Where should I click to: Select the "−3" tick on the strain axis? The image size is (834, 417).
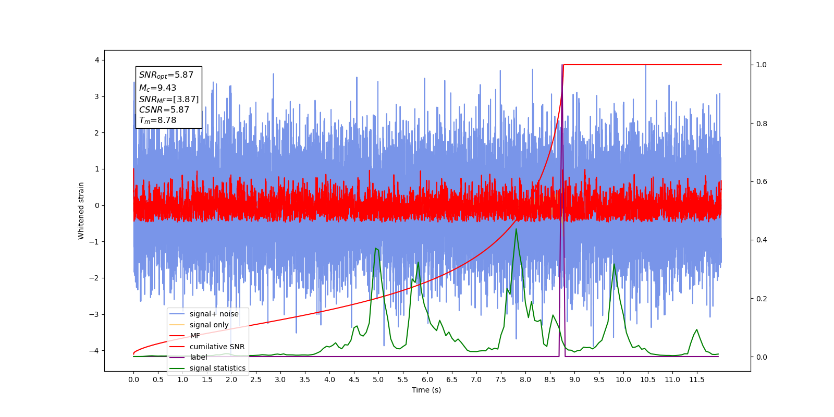94,314
